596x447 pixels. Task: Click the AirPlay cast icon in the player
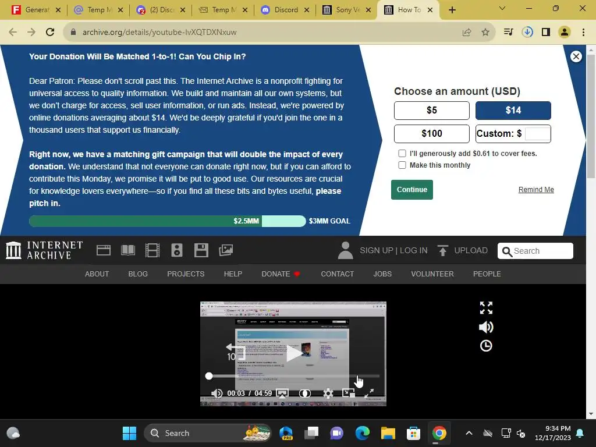[282, 393]
